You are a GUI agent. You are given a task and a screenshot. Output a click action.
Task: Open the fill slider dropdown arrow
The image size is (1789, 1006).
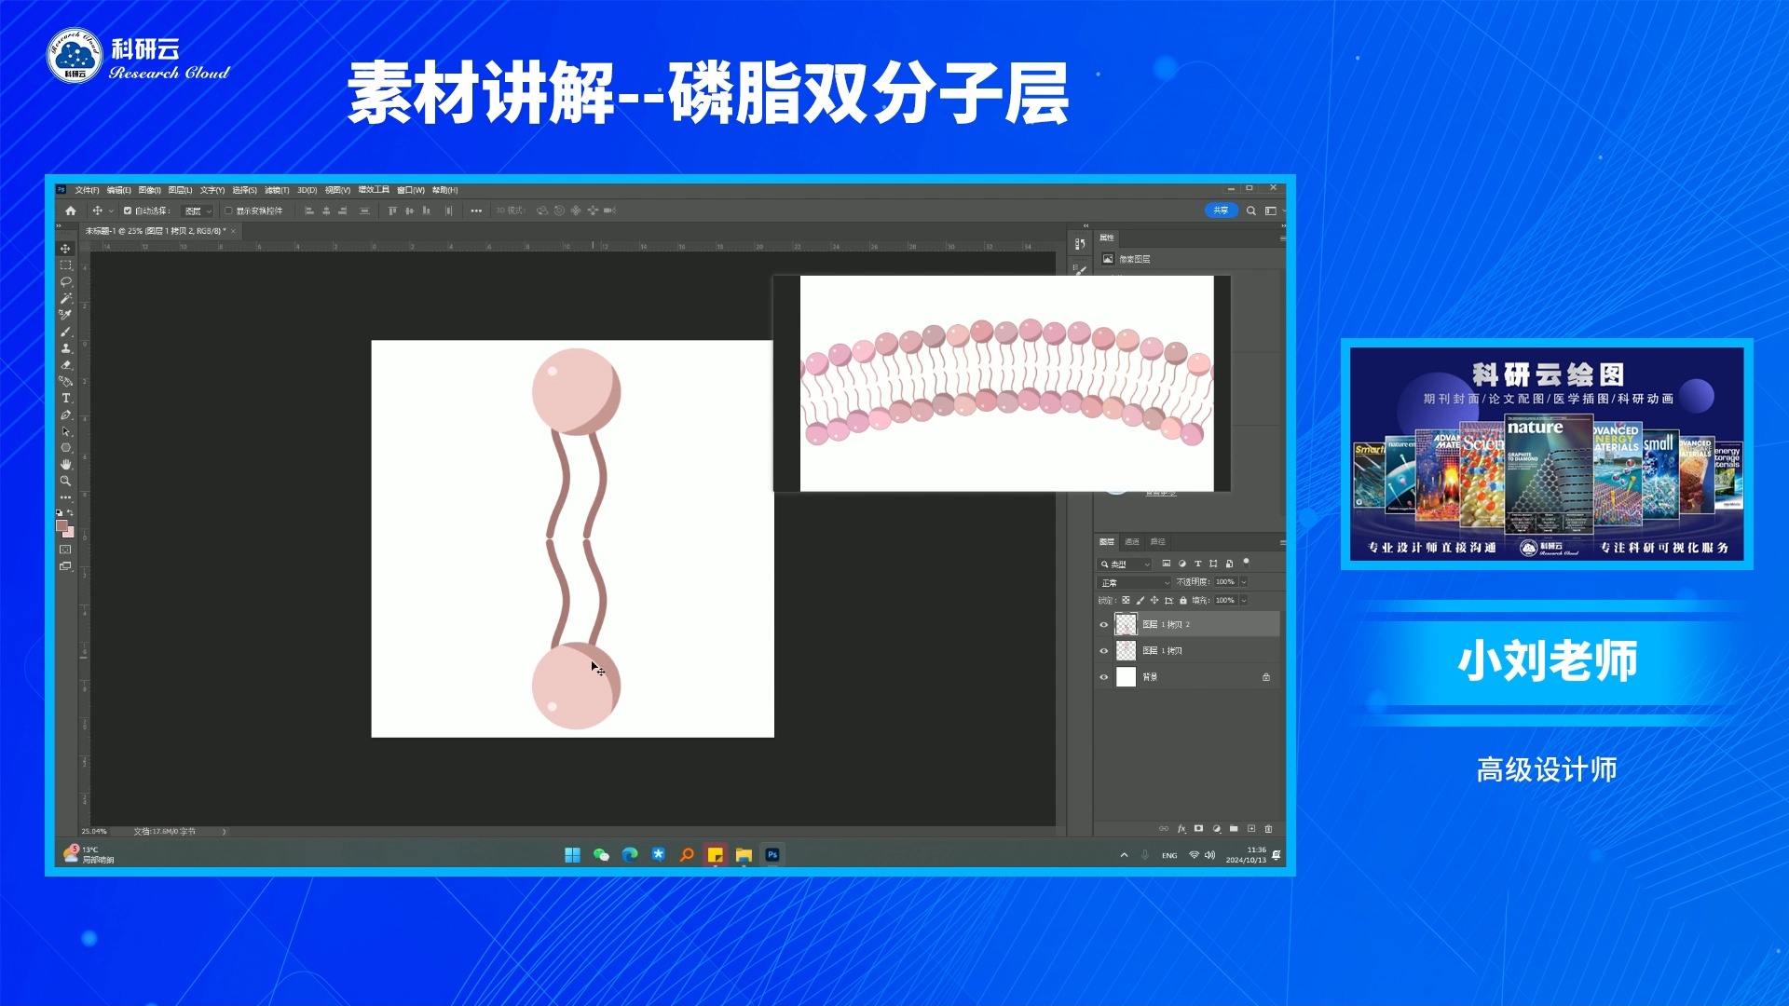(x=1244, y=601)
